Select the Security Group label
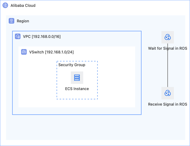The width and height of the screenshot is (190, 146). (72, 65)
